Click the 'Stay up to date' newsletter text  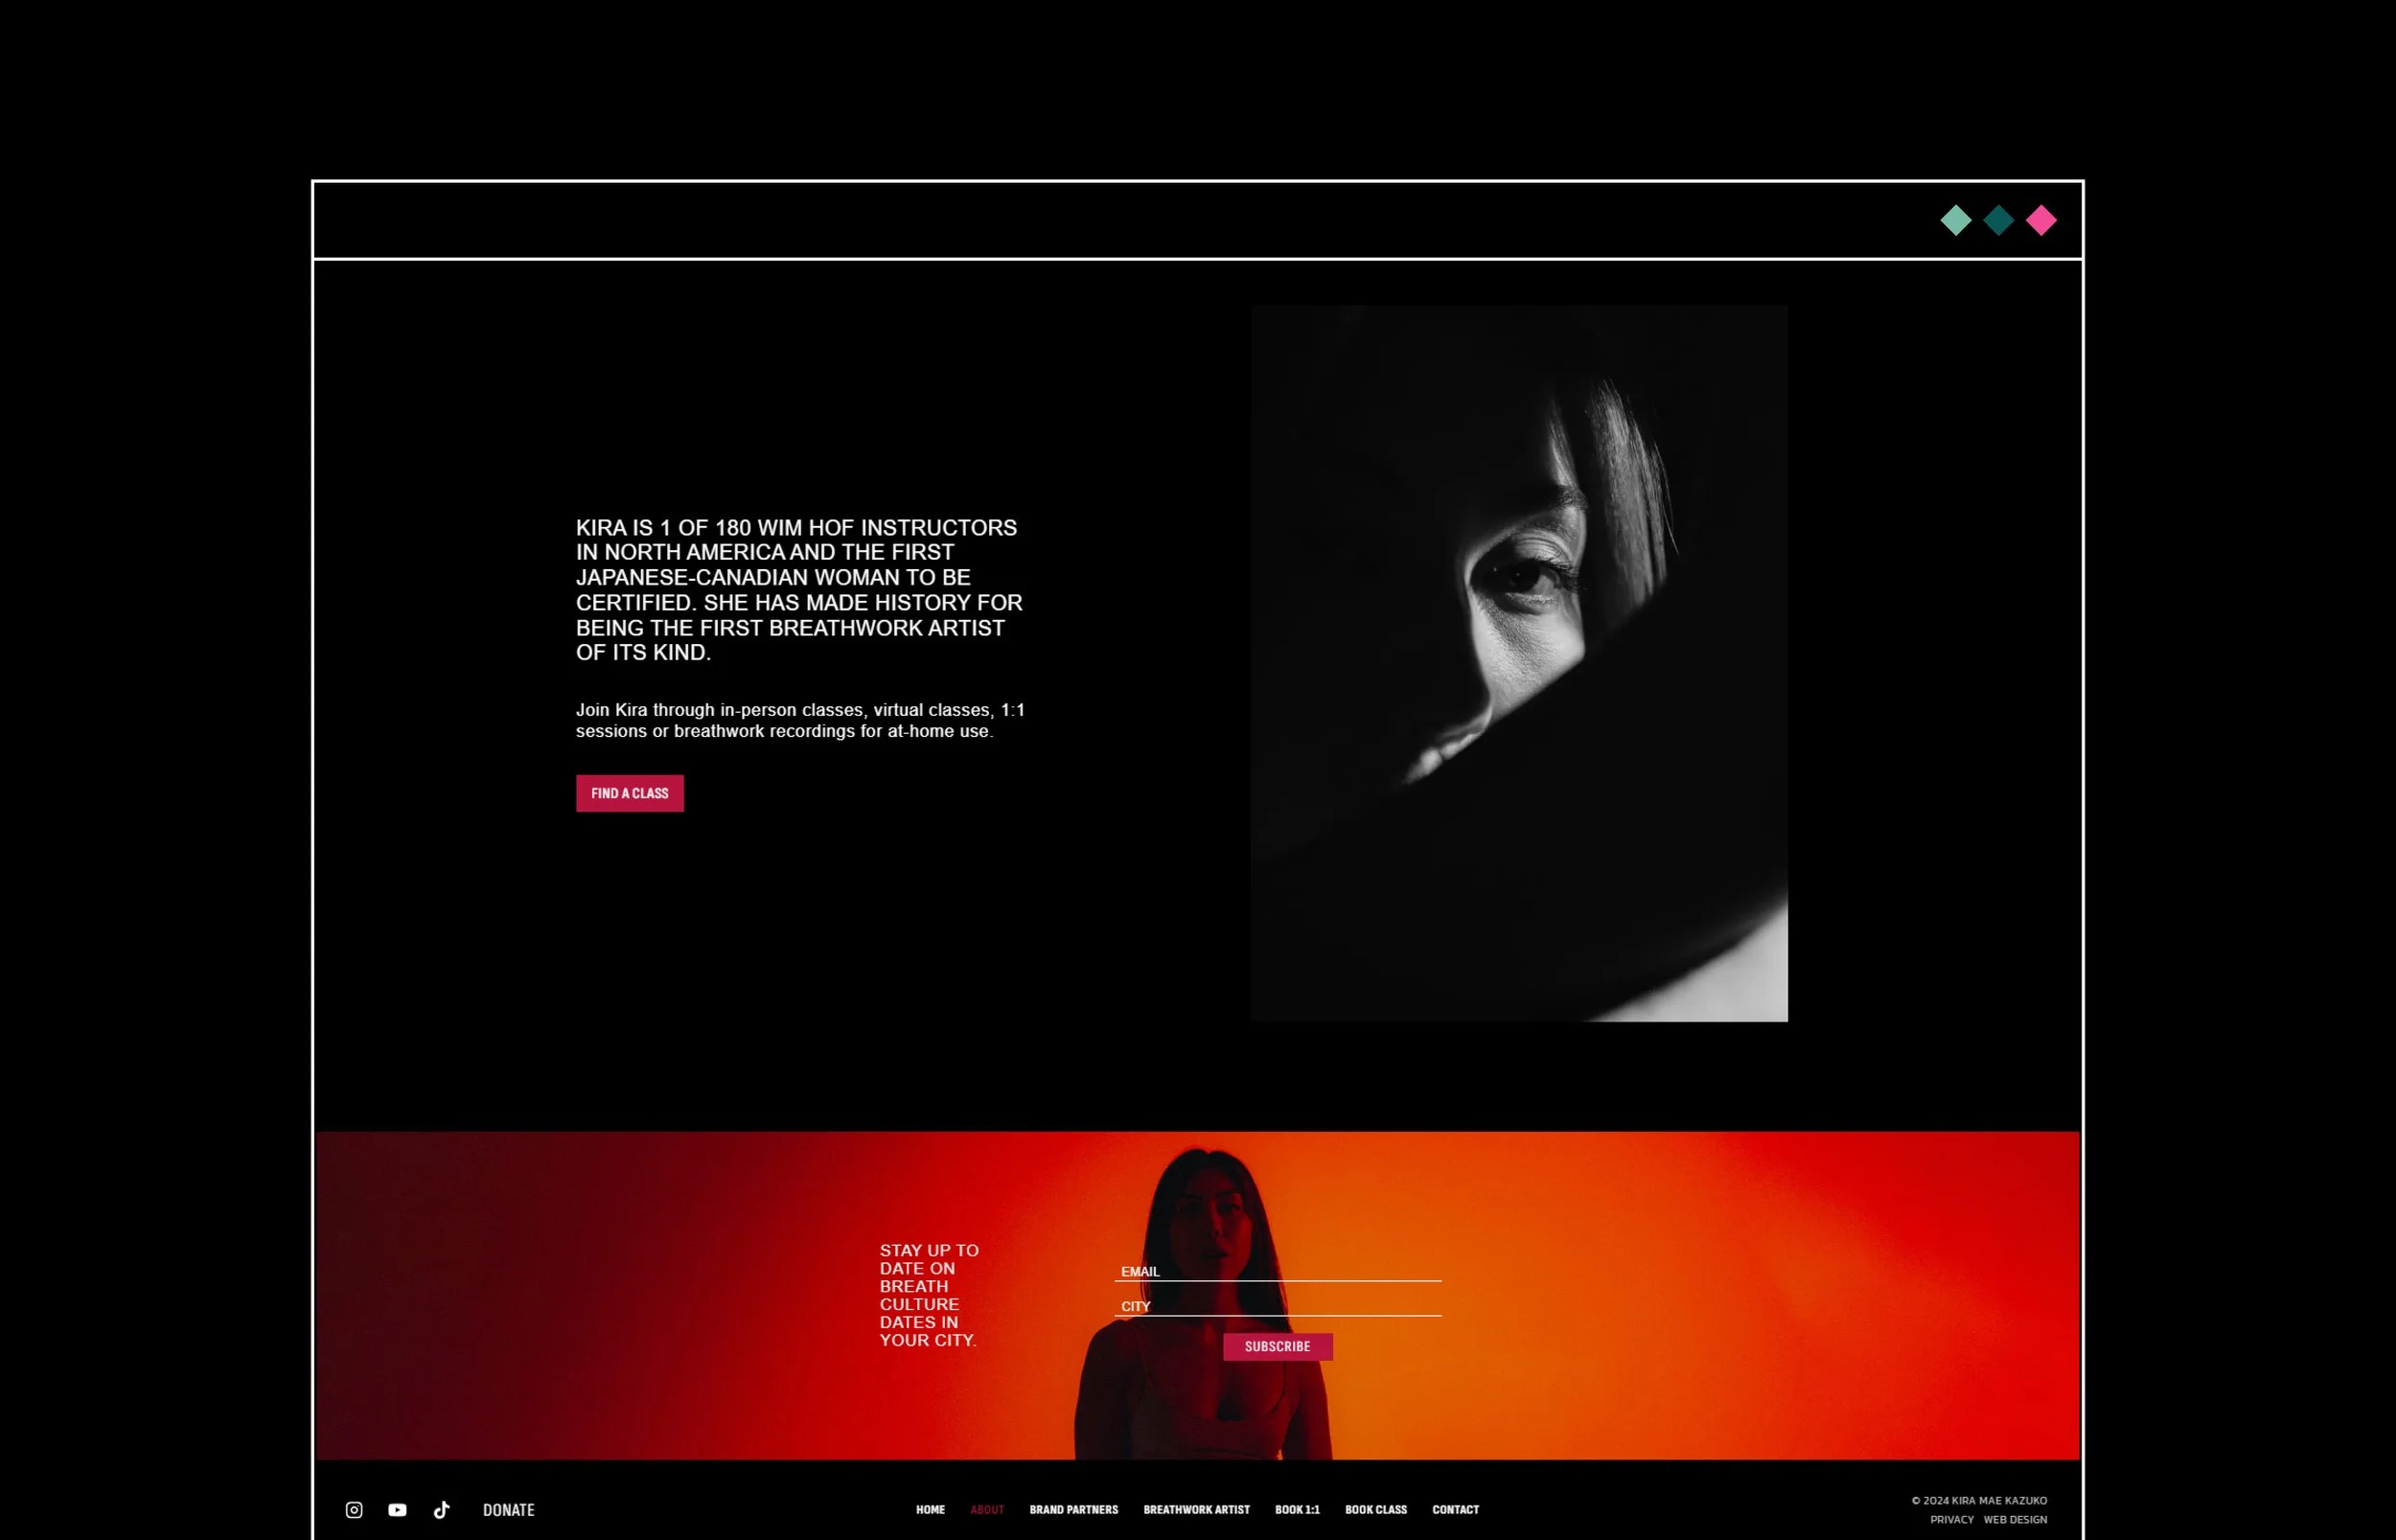[929, 1295]
